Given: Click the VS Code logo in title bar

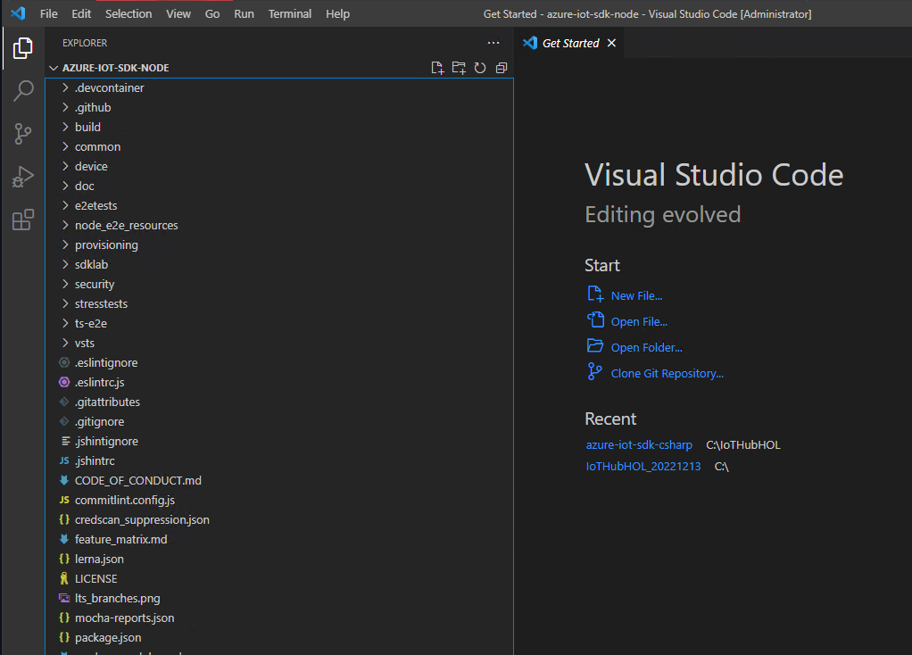Looking at the screenshot, I should click(18, 13).
